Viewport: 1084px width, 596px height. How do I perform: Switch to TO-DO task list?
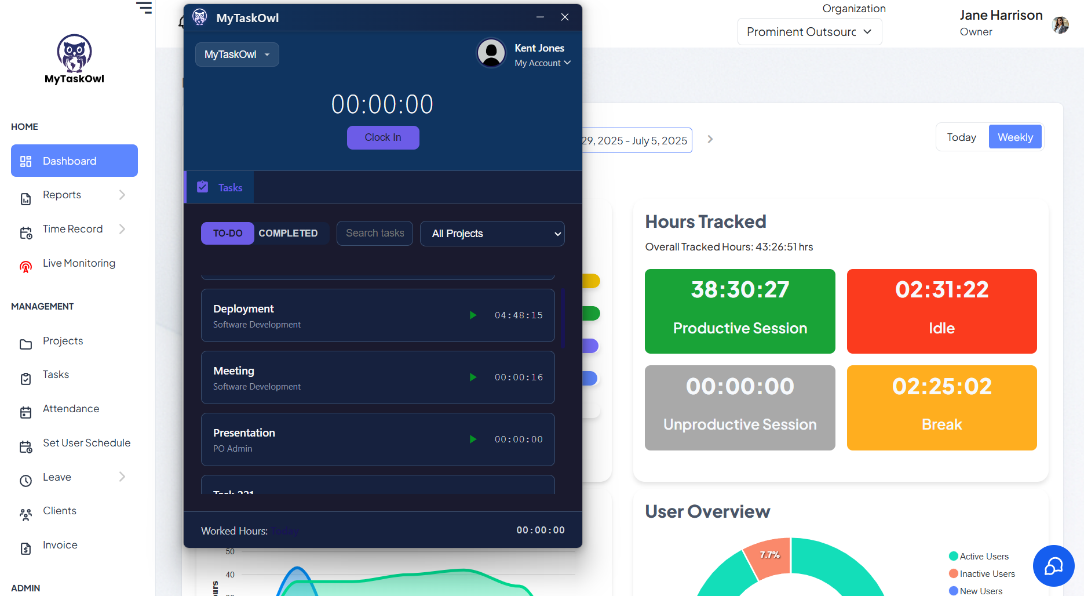pos(228,233)
